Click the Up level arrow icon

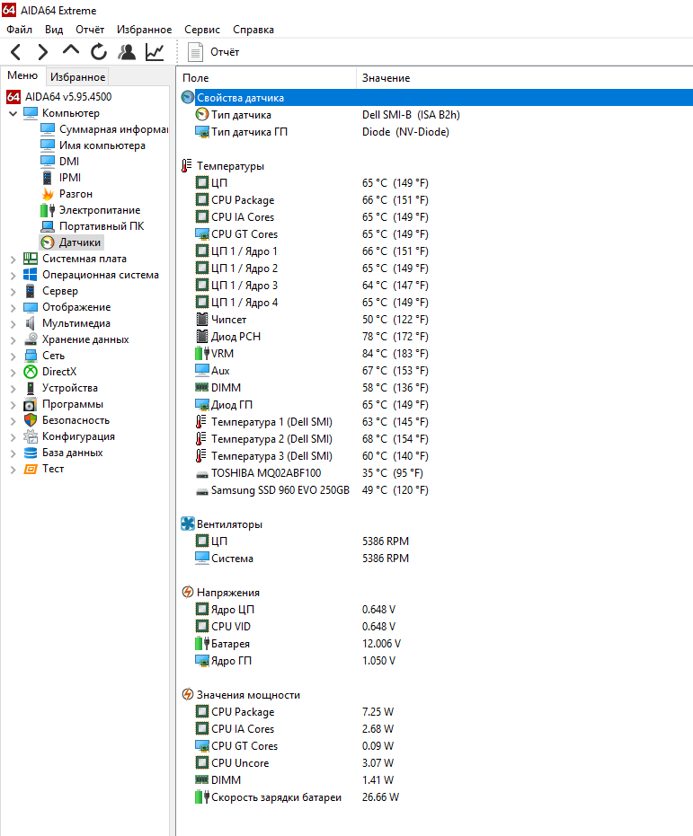click(70, 52)
